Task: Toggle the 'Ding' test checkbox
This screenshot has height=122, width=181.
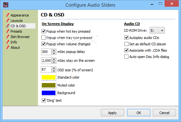Action: [44, 100]
